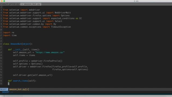Click 'object' in class definition parentheses
The width and height of the screenshot is (172, 97).
pyautogui.click(x=26, y=44)
